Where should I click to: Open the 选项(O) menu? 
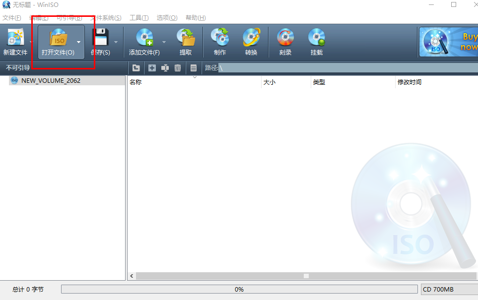pos(167,18)
